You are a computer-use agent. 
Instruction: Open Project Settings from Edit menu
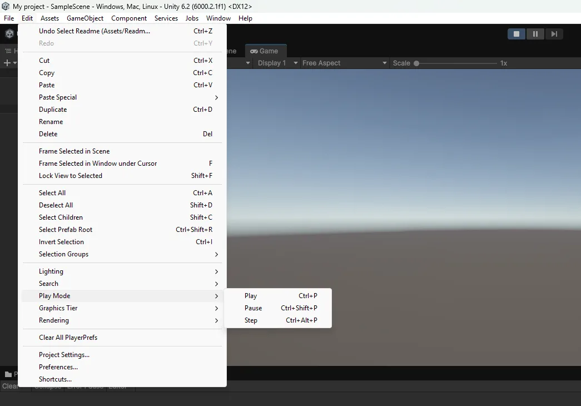tap(64, 355)
